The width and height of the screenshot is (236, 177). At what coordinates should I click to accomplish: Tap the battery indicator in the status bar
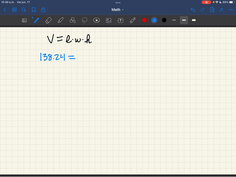coord(232,2)
